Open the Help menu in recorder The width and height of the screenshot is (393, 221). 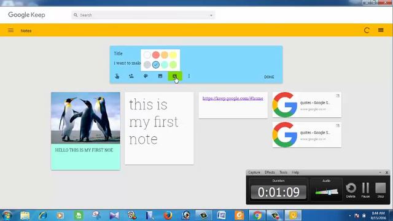[295, 173]
